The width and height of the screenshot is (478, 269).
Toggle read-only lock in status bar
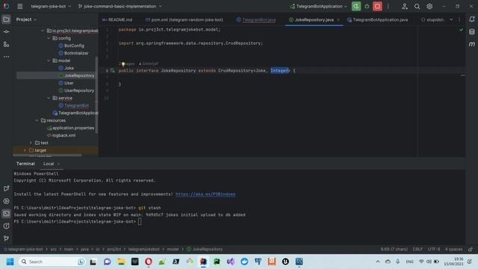click(x=471, y=249)
